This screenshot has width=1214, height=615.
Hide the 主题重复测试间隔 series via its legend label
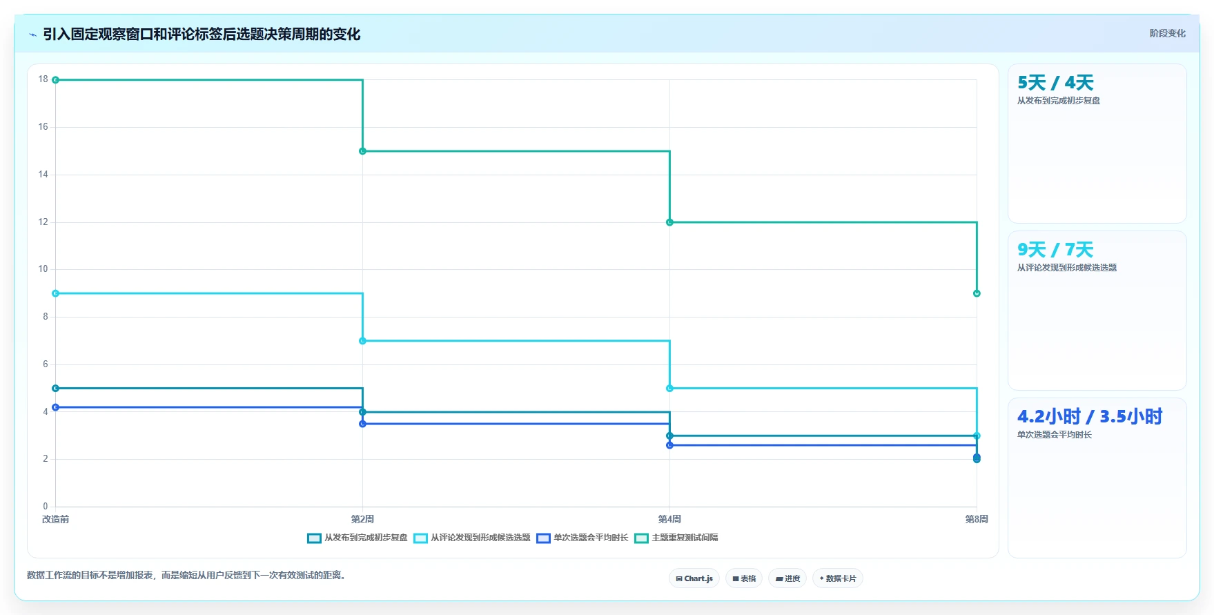click(685, 538)
